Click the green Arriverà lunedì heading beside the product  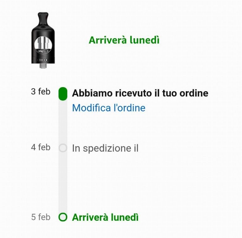[124, 40]
